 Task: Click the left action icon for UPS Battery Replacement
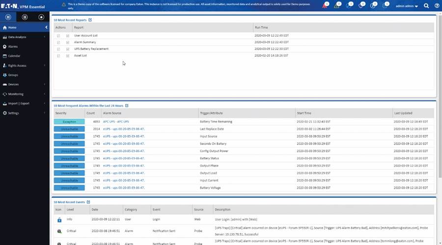point(58,49)
